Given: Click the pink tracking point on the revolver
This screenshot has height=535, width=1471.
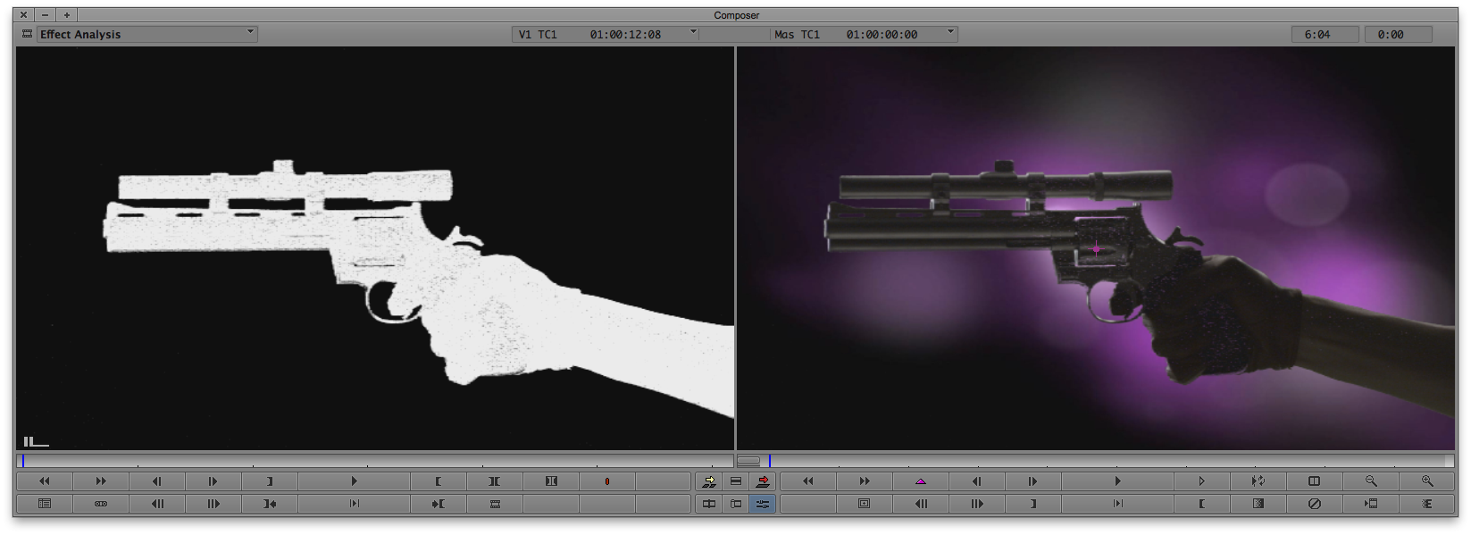Looking at the screenshot, I should (x=1097, y=249).
